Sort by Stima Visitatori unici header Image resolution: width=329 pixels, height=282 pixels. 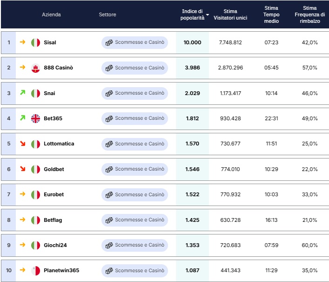230,14
